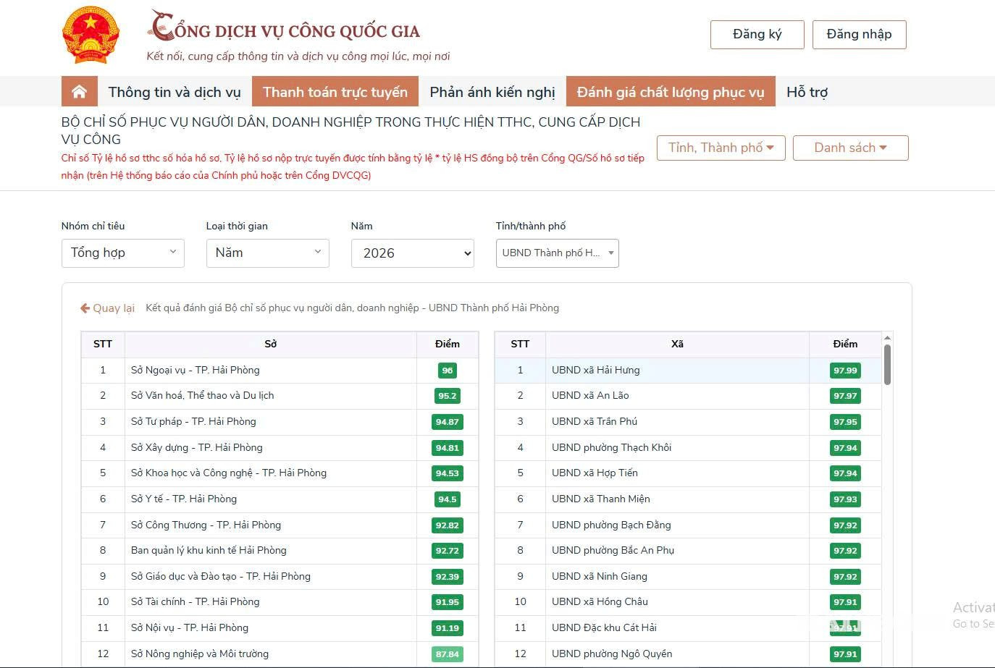Click the Sở column header
The image size is (995, 668).
pyautogui.click(x=271, y=344)
